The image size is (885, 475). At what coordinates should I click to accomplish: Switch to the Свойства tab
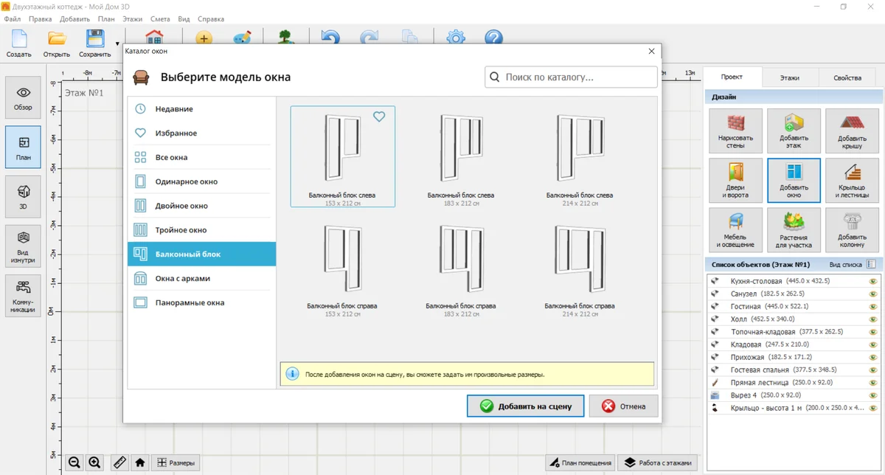[x=847, y=77]
